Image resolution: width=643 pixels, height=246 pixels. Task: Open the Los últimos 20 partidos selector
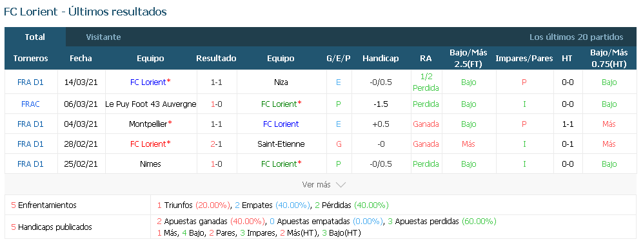point(576,37)
